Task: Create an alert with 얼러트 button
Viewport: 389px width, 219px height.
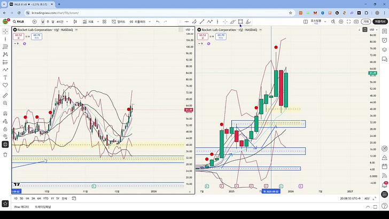Action: coord(119,22)
